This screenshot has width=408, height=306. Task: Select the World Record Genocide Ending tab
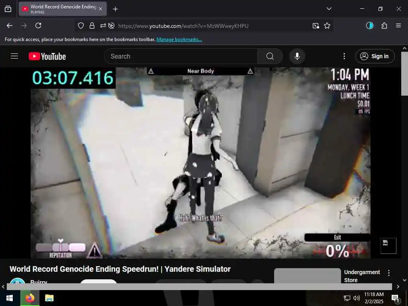point(63,9)
